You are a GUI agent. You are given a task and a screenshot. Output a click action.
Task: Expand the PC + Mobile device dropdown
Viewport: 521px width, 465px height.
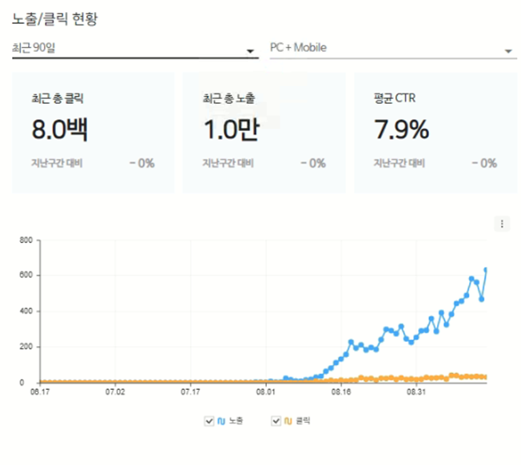pyautogui.click(x=392, y=48)
